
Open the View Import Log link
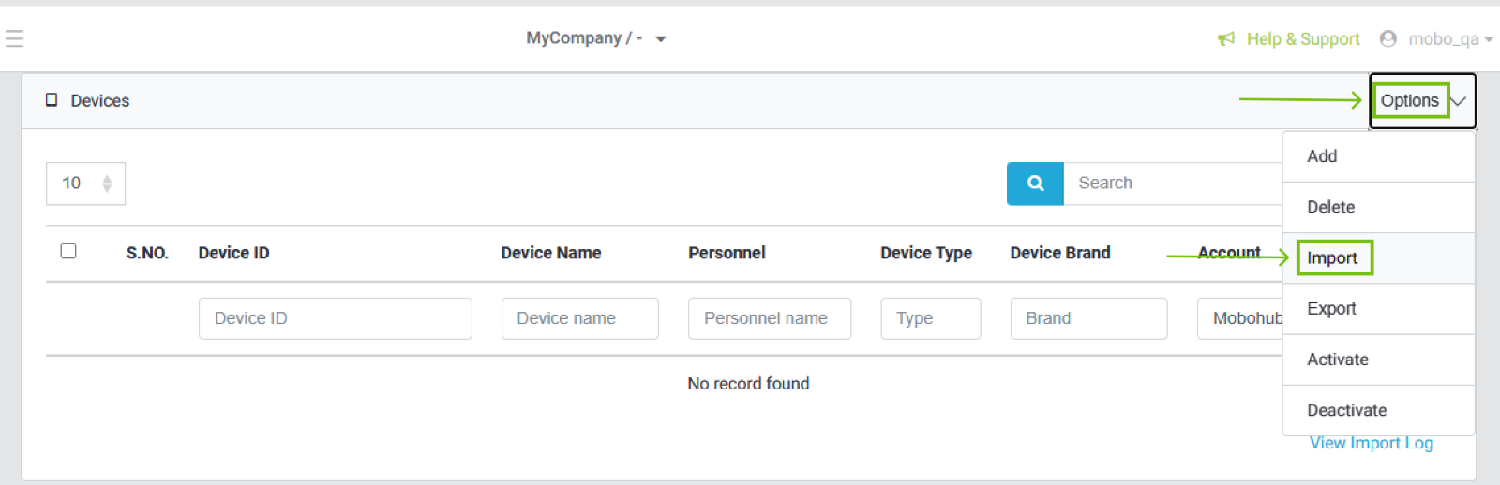1371,444
